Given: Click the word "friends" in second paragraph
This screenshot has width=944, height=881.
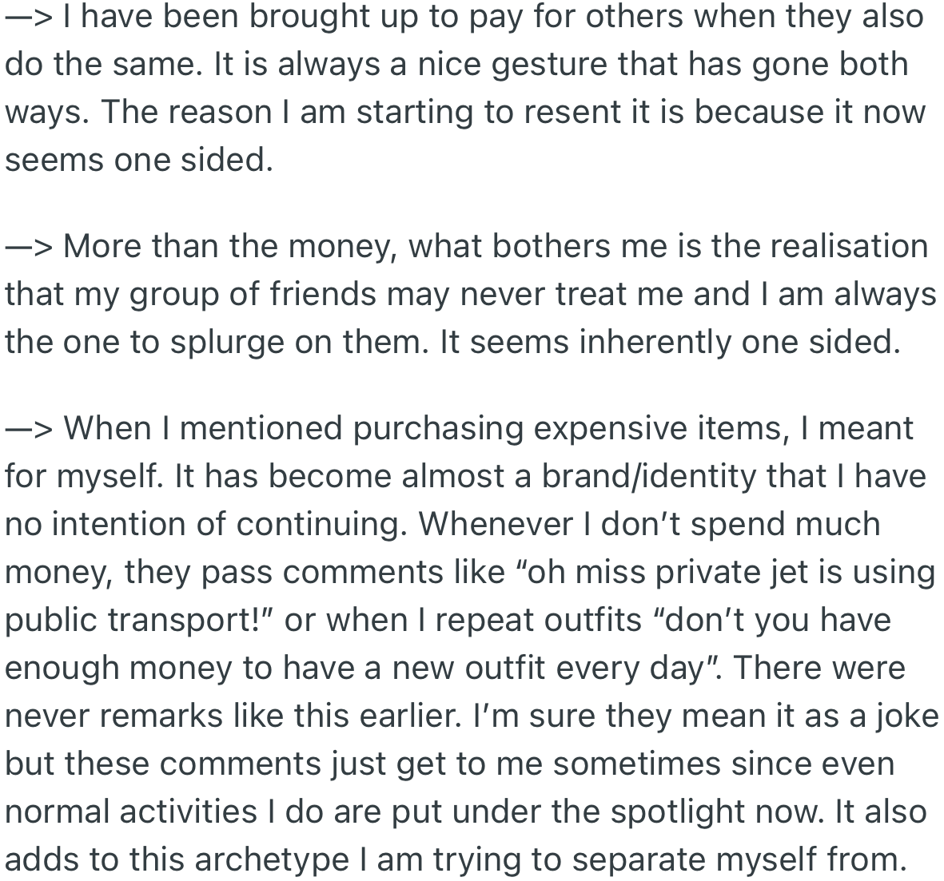Looking at the screenshot, I should tap(322, 295).
